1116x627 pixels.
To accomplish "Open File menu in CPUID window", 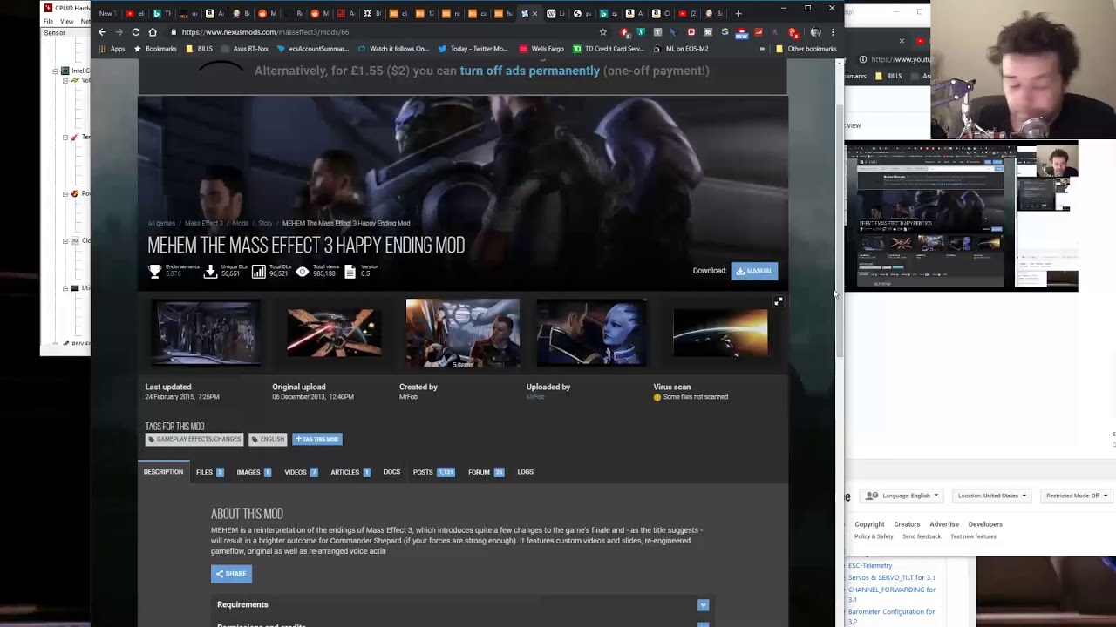I will [48, 21].
